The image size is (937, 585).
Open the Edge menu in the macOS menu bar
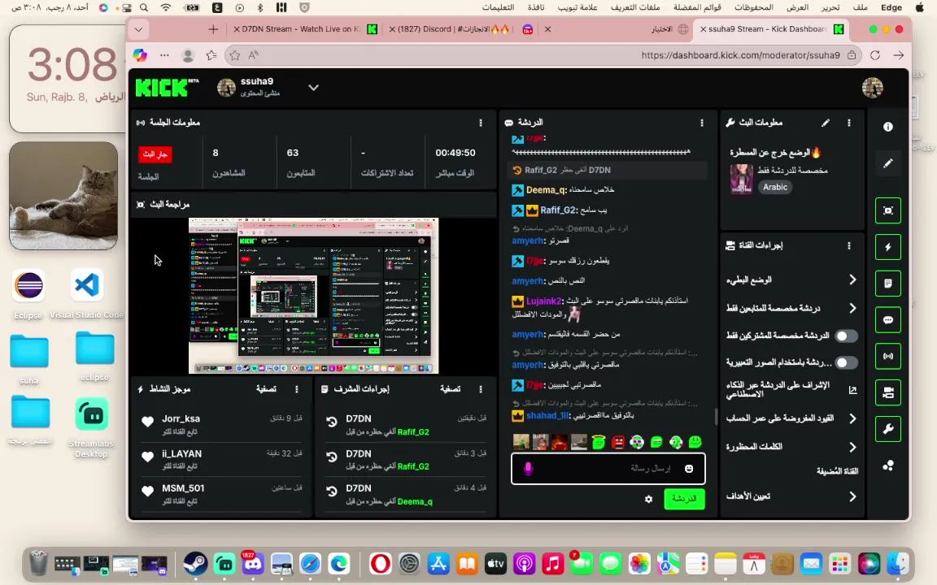click(891, 7)
